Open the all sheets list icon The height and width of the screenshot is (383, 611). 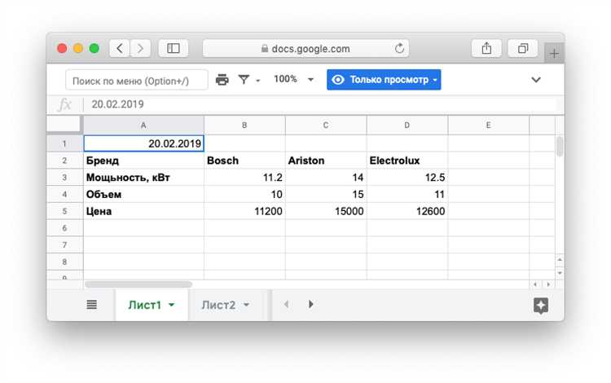pos(91,305)
